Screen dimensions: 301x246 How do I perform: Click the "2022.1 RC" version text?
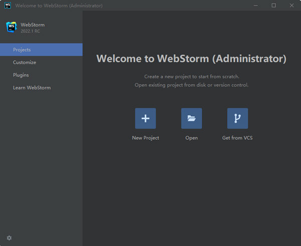point(32,31)
